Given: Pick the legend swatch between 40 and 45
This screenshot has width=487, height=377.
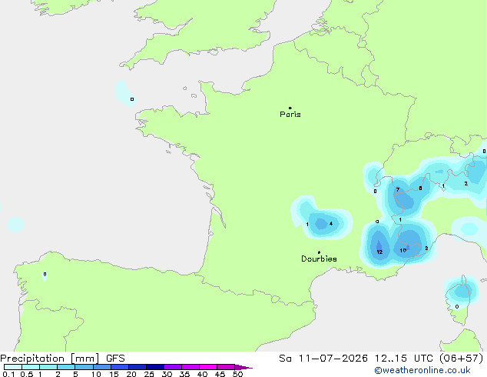Looking at the screenshot, I should [x=208, y=367].
